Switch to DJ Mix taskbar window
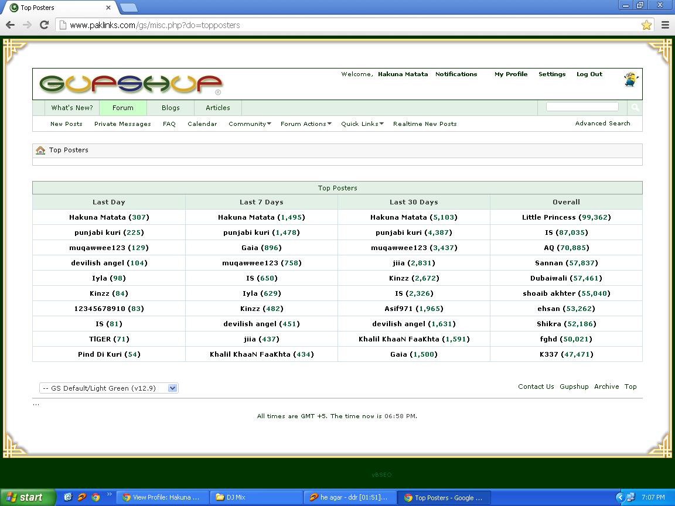Image resolution: width=675 pixels, height=506 pixels. click(x=255, y=497)
